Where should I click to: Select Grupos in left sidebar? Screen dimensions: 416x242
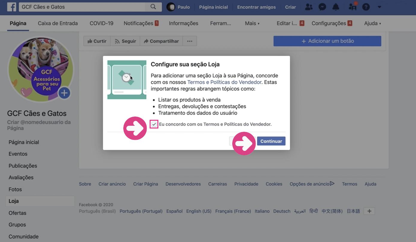tap(17, 225)
